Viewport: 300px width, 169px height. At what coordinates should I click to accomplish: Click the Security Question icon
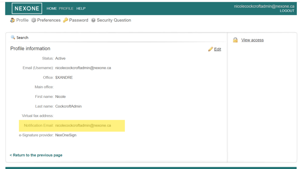coord(93,20)
